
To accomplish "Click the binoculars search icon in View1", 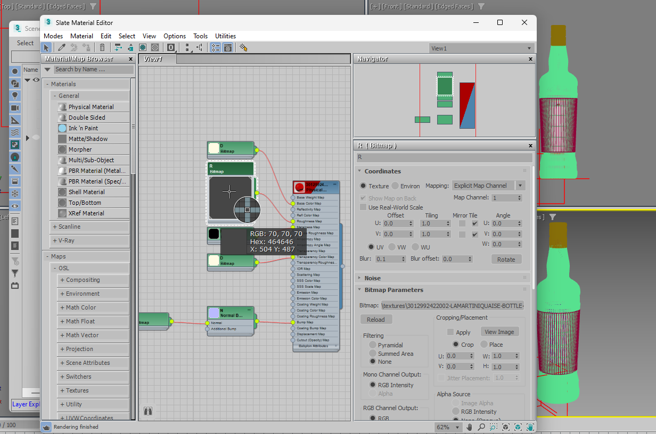I will 148,411.
